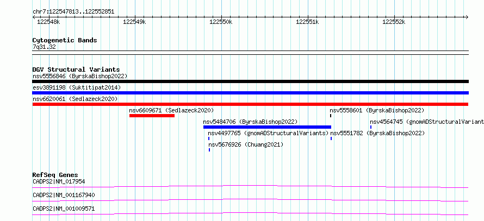Click the blue esv3891198 variant bar
484x221 pixels.
click(x=250, y=93)
